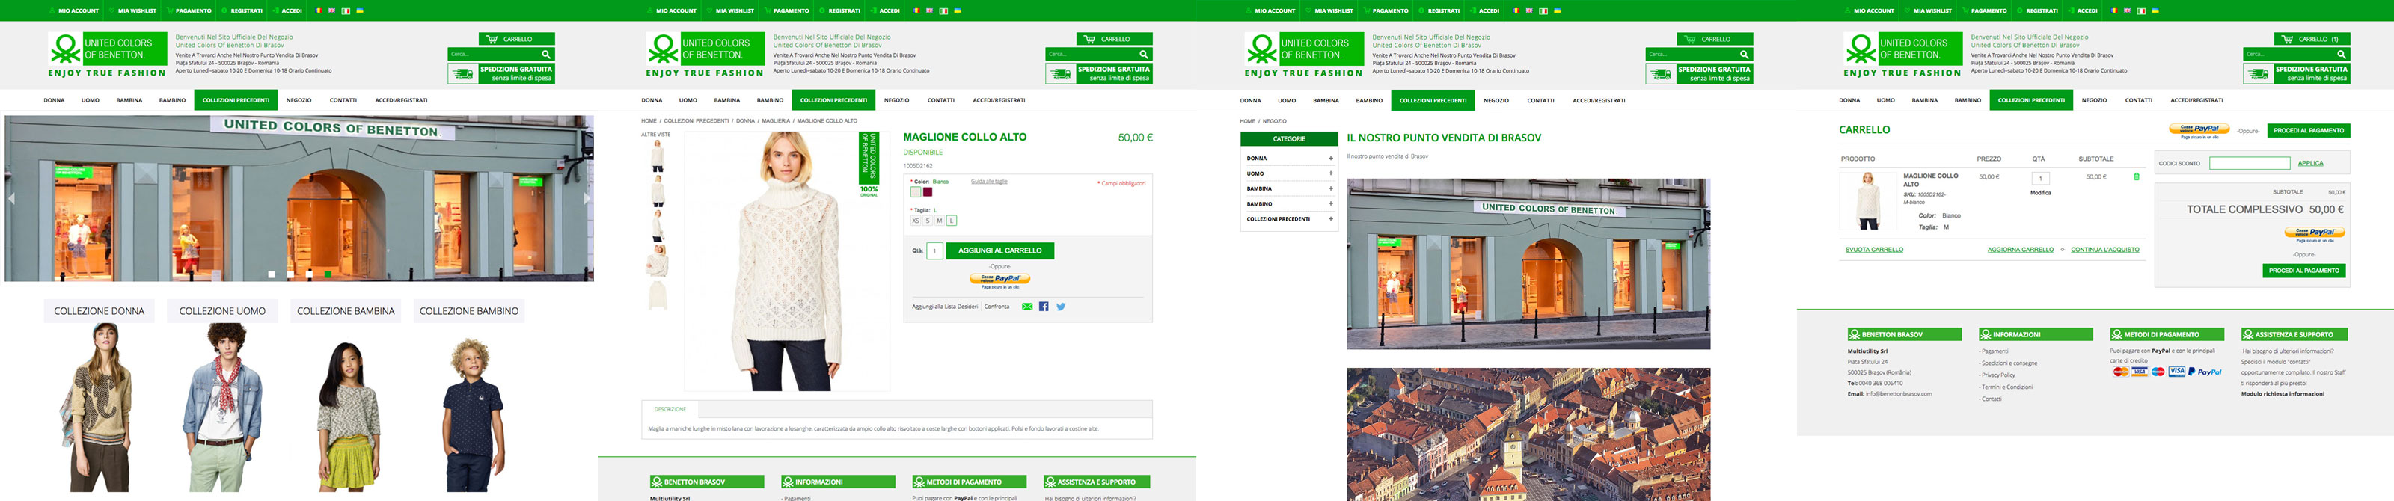Click the Benetton logo on the homepage
The image size is (2394, 501).
[x=107, y=55]
